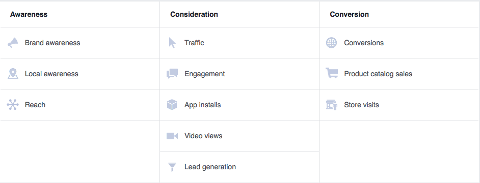
Task: Select the Engagement objective label
Action: (204, 74)
